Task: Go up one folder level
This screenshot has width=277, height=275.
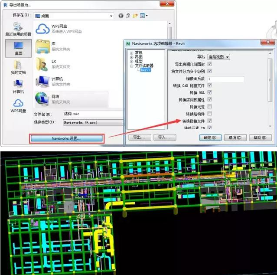Action: [x=128, y=16]
